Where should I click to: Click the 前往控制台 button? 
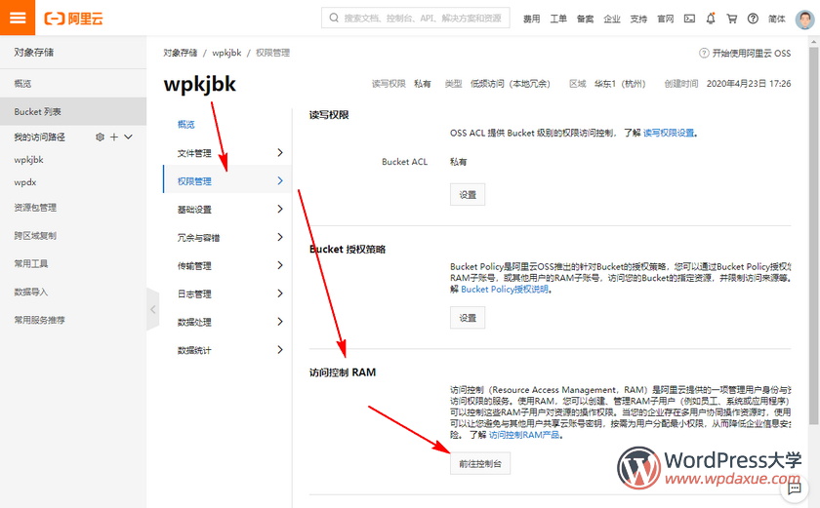pos(479,465)
